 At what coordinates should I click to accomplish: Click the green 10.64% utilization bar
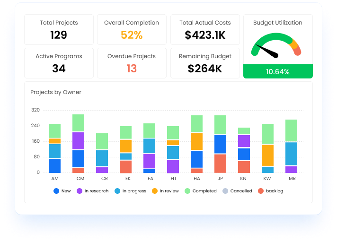(x=278, y=71)
